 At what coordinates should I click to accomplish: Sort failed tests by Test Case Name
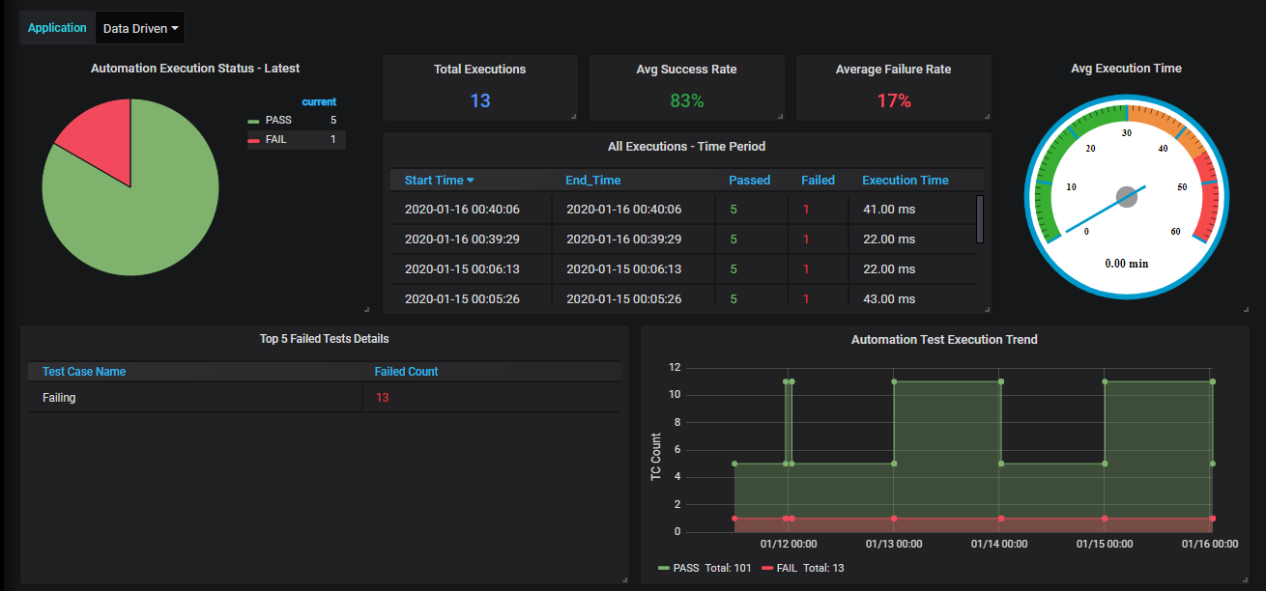(x=84, y=371)
